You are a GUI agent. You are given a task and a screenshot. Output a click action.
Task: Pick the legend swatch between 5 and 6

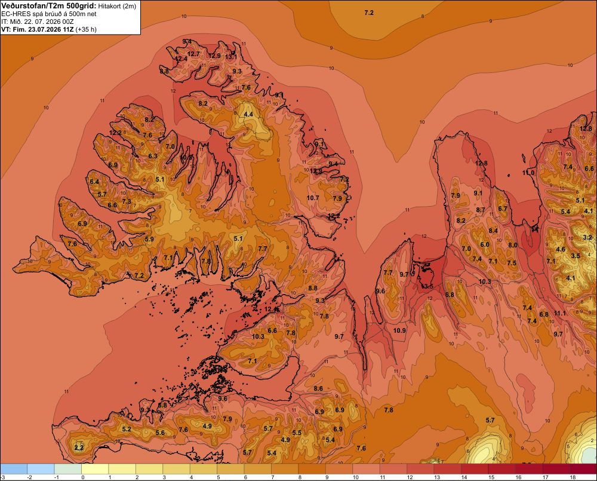tap(230, 469)
